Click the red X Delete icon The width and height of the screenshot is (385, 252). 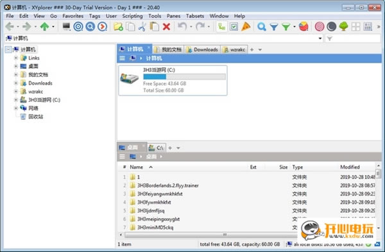pos(166,26)
